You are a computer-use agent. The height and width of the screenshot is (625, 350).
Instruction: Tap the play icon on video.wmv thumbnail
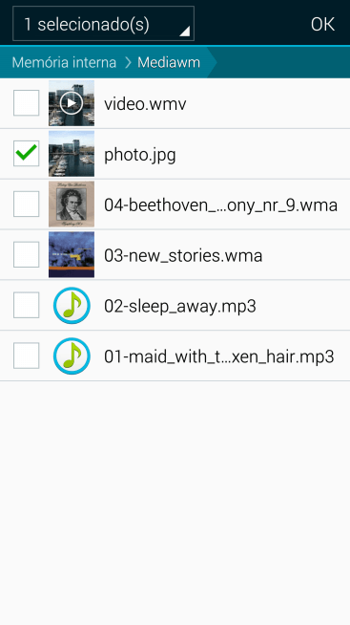(72, 103)
